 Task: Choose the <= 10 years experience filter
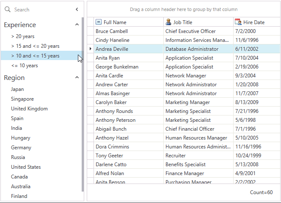(x=25, y=66)
